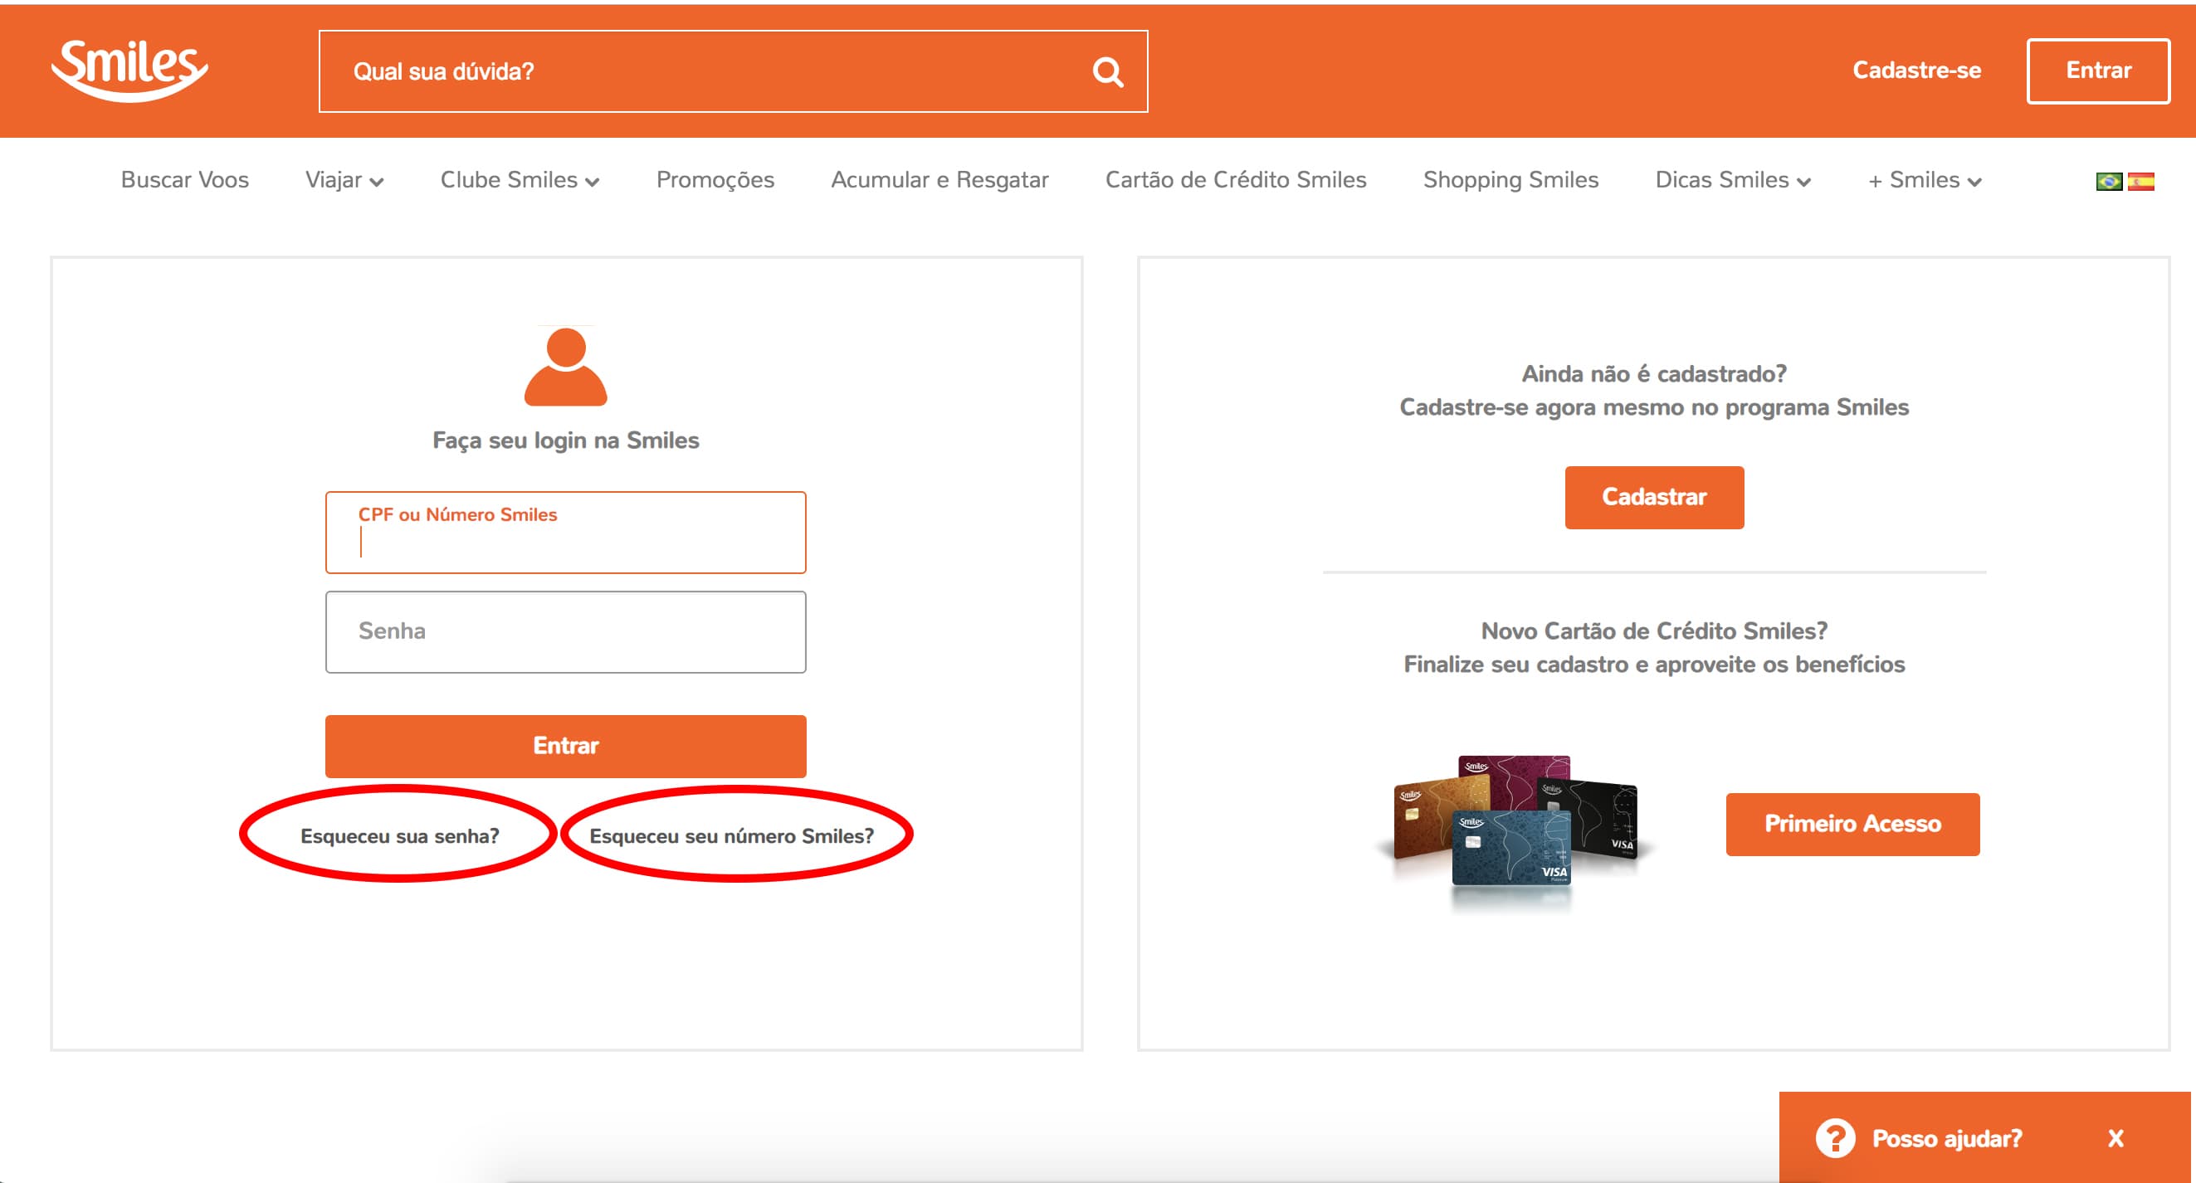The image size is (2196, 1183).
Task: Expand the Viajar menu
Action: 344,180
